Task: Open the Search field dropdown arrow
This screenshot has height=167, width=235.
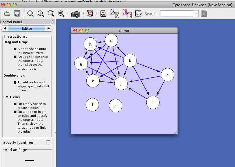Action: coord(196,14)
